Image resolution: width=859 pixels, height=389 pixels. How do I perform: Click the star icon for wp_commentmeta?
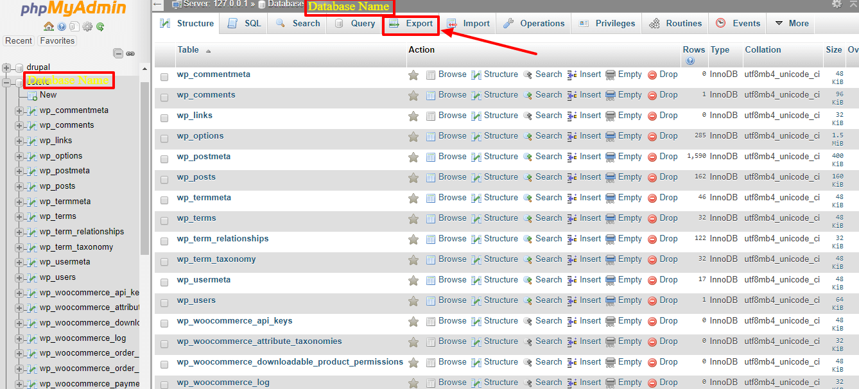pyautogui.click(x=413, y=75)
